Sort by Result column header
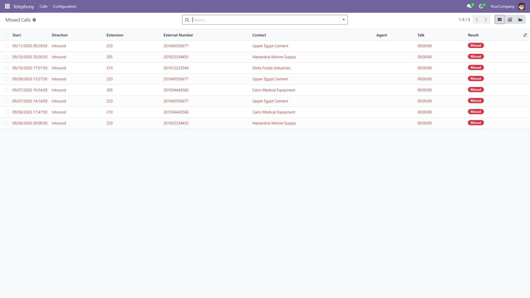The width and height of the screenshot is (530, 298). pos(473,35)
